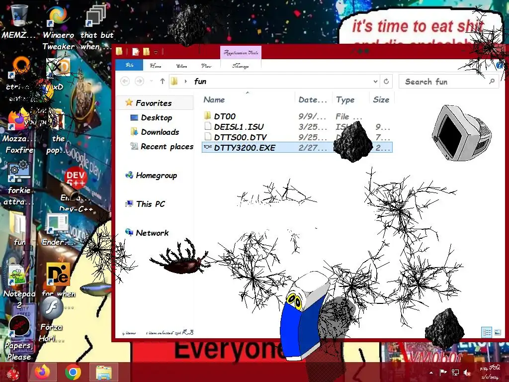Show hidden tray icons arrow
This screenshot has width=509, height=382.
[x=431, y=373]
